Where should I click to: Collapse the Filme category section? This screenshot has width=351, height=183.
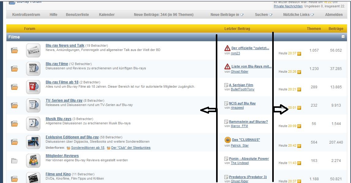343,37
